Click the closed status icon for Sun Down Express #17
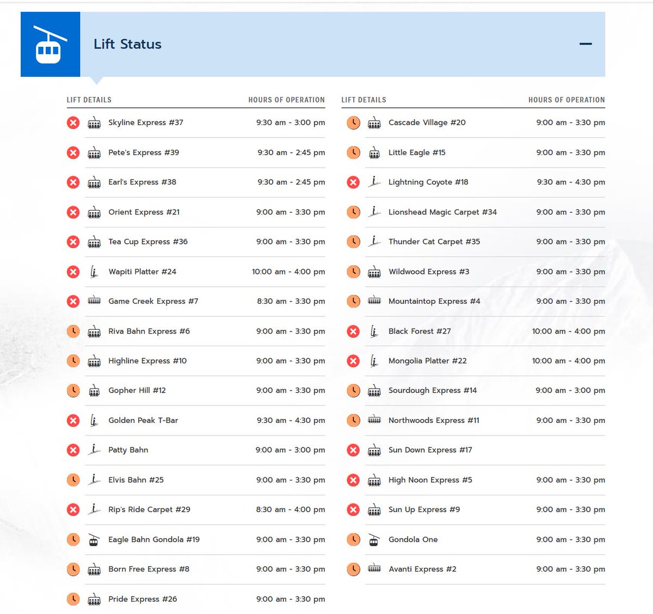Viewport: 653px width, 614px height. tap(353, 450)
